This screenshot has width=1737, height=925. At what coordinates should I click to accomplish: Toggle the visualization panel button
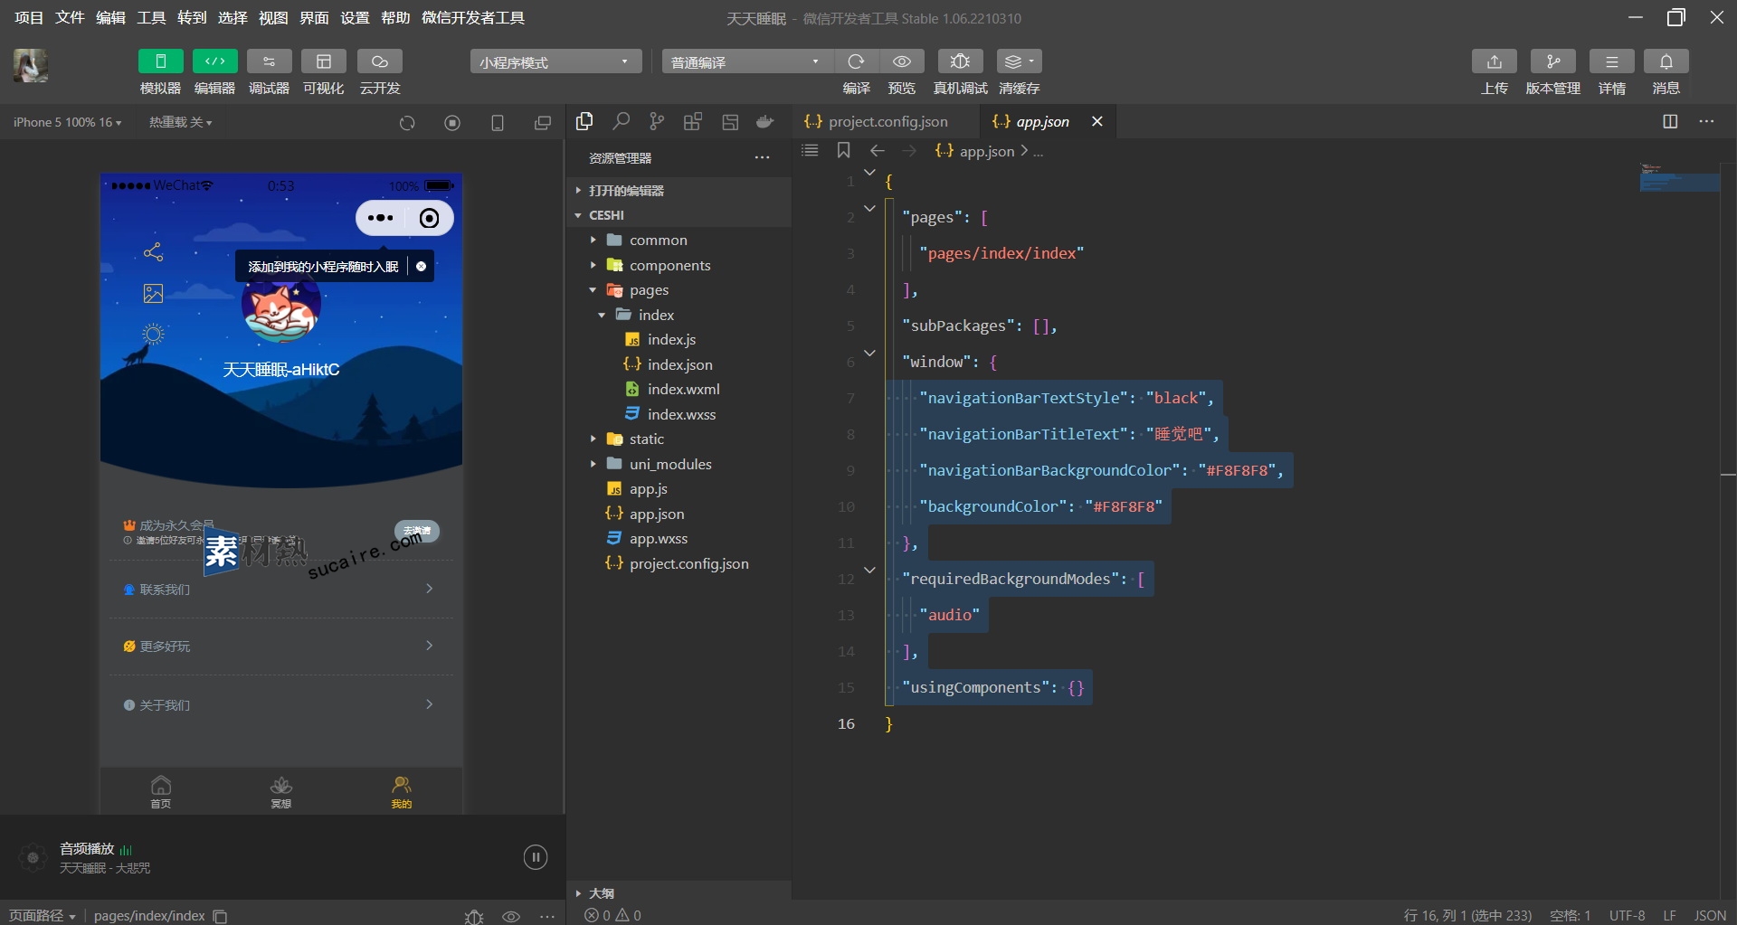[323, 61]
